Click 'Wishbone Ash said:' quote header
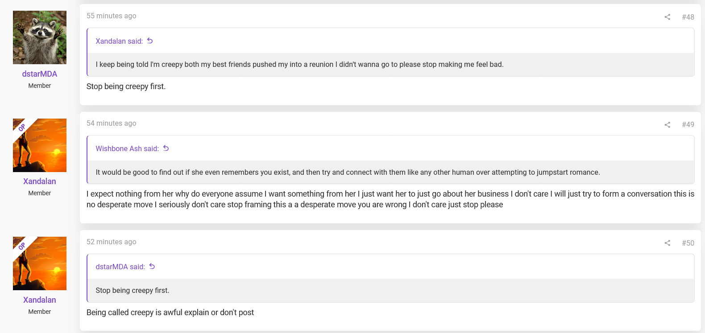This screenshot has width=705, height=333. [x=127, y=148]
